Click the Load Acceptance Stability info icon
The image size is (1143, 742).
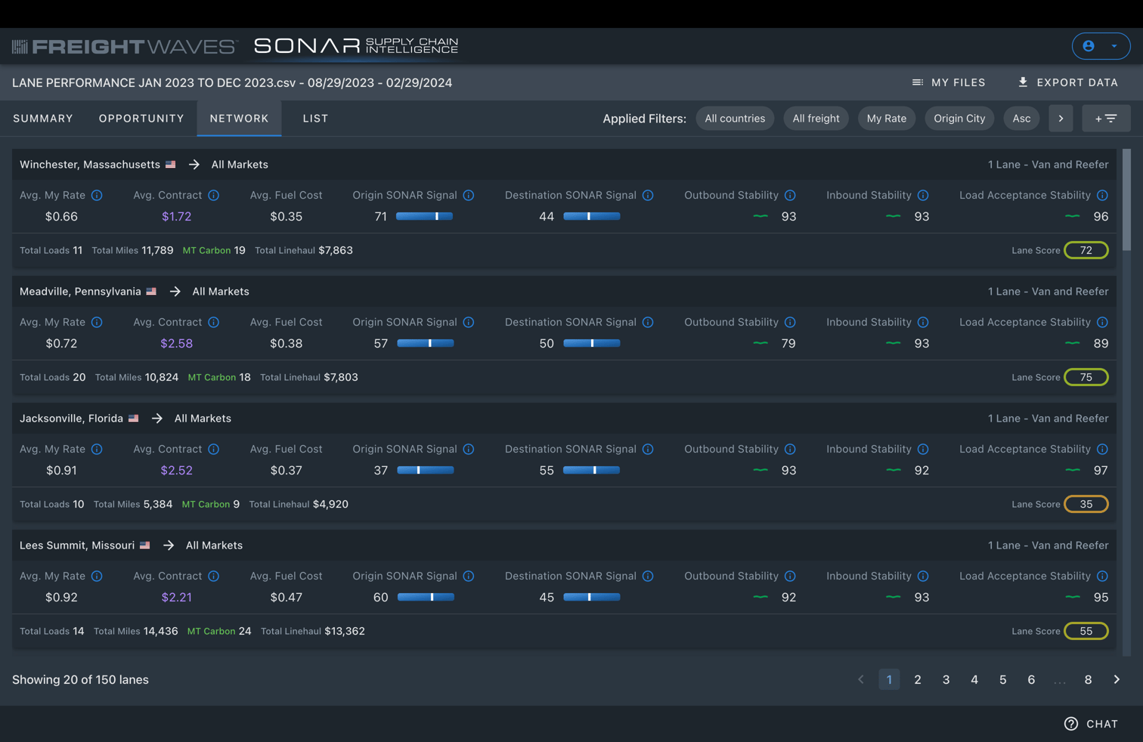click(x=1103, y=195)
